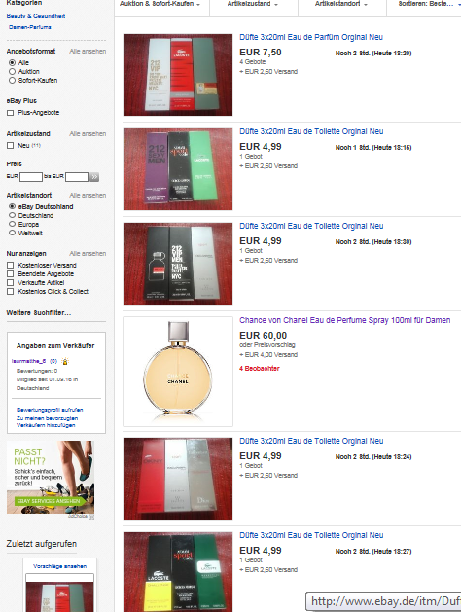The width and height of the screenshot is (461, 612).
Task: Open the 212 Sexy Men perfume thumbnail
Action: coord(178,169)
